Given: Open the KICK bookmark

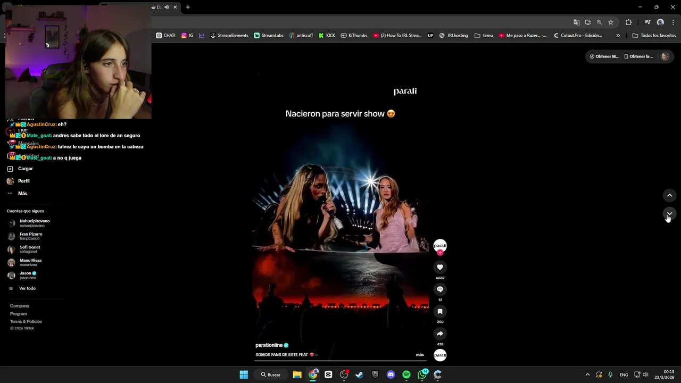Looking at the screenshot, I should 327,36.
